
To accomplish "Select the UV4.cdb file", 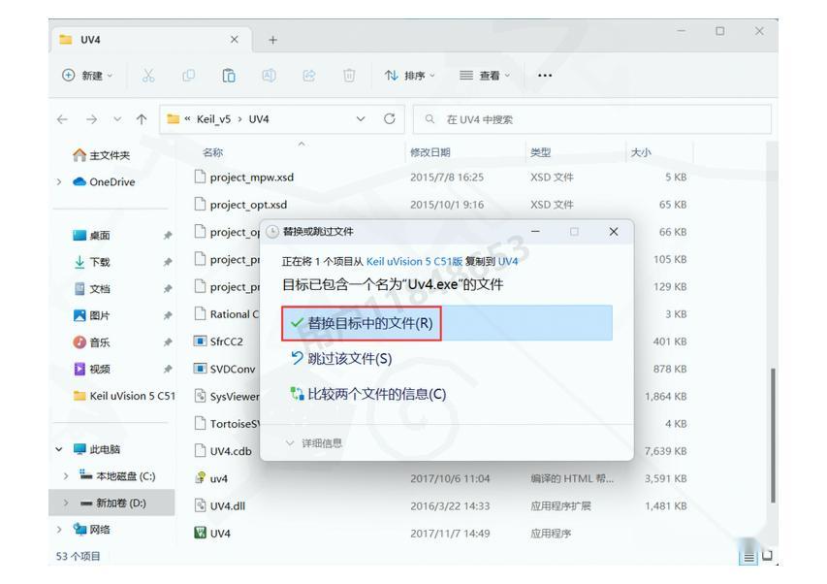I will (231, 451).
